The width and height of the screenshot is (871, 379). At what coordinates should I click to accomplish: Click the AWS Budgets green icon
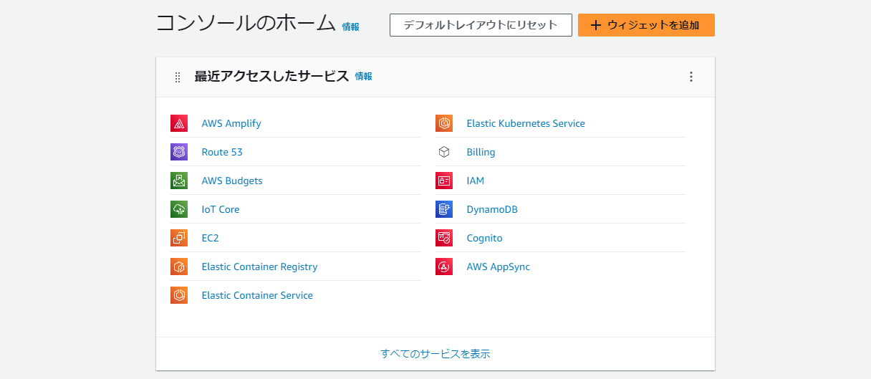[179, 181]
